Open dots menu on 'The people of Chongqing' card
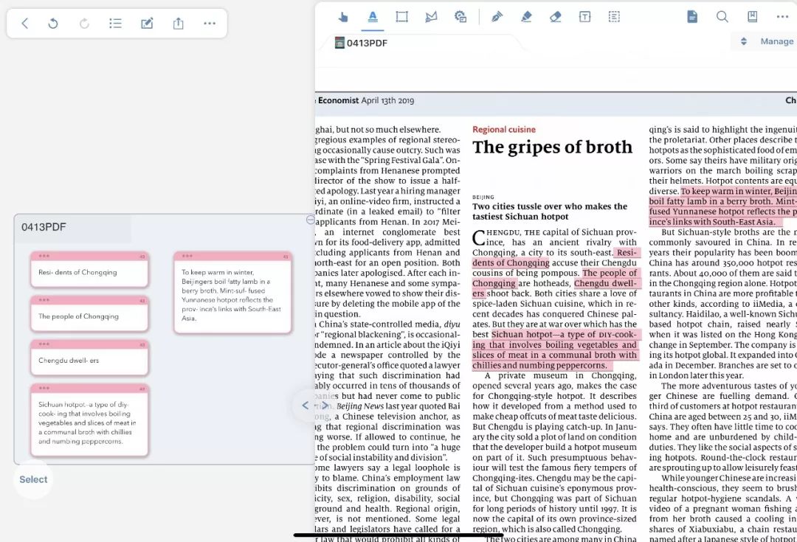This screenshot has height=542, width=797. point(44,300)
